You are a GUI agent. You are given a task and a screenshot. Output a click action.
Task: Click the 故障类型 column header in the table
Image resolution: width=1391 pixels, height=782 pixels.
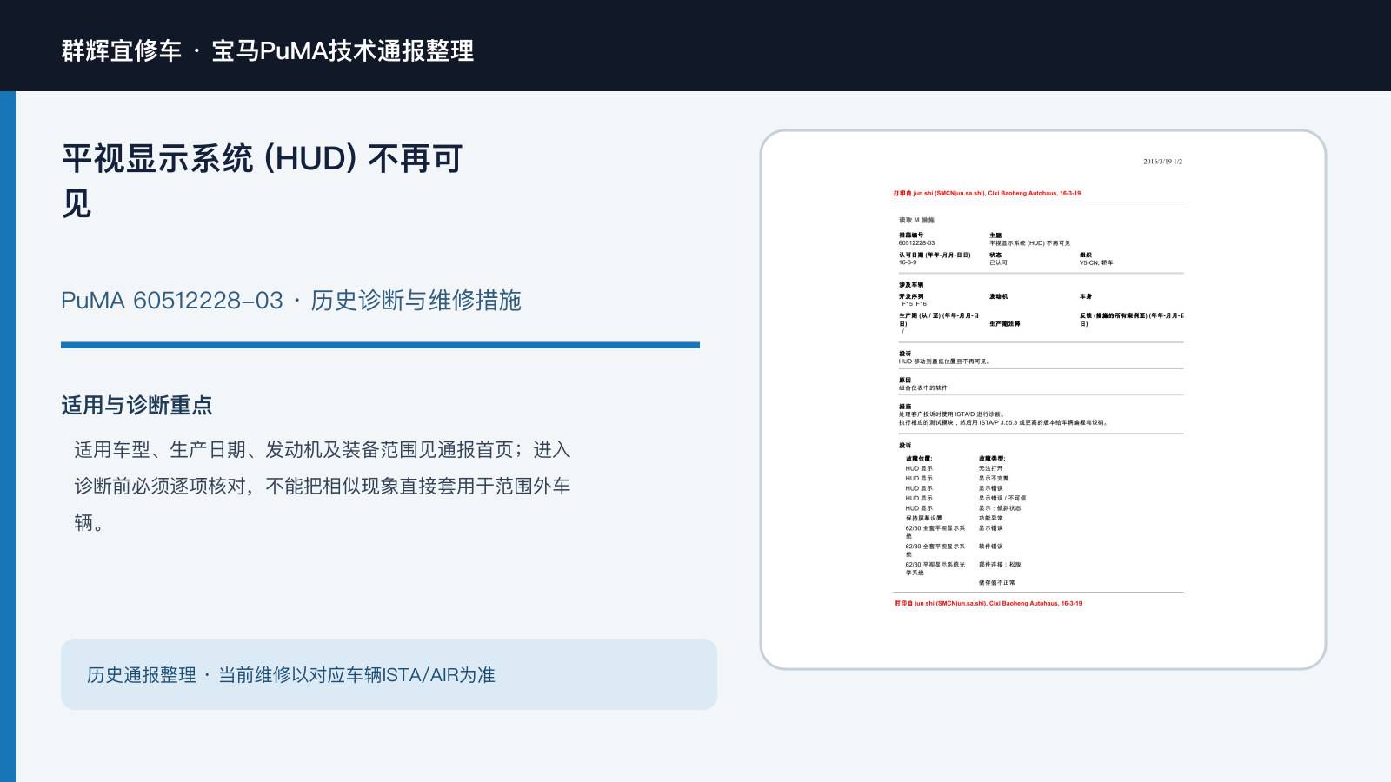pyautogui.click(x=992, y=458)
